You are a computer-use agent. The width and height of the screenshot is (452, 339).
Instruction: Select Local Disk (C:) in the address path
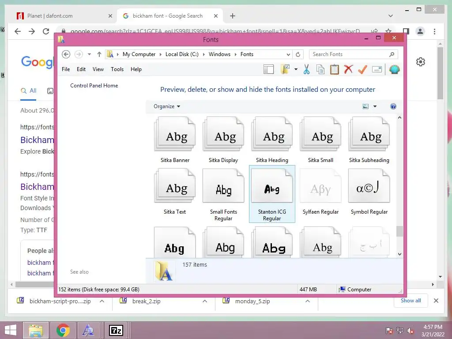coord(182,54)
